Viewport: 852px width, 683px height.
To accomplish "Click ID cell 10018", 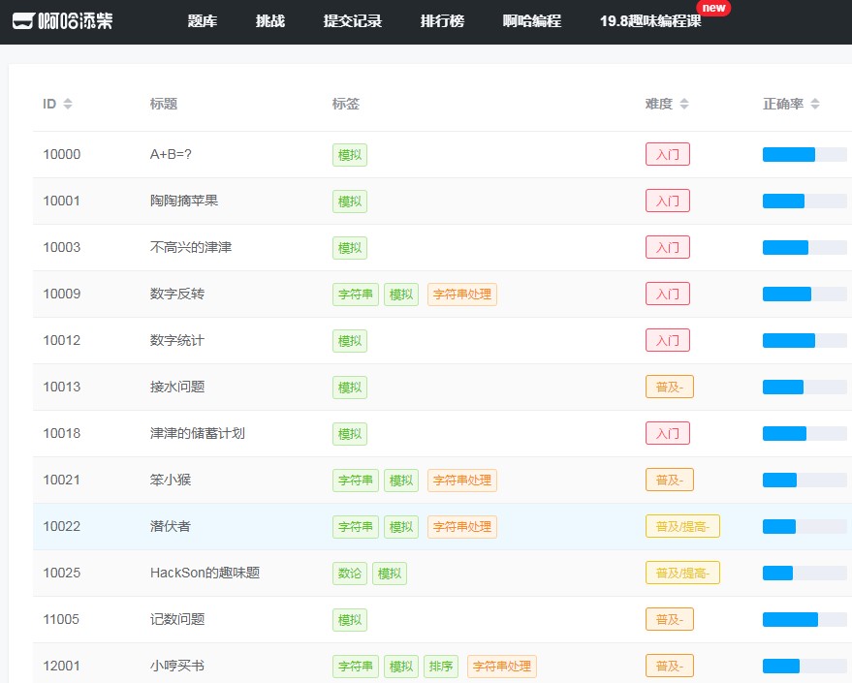I will coord(61,433).
